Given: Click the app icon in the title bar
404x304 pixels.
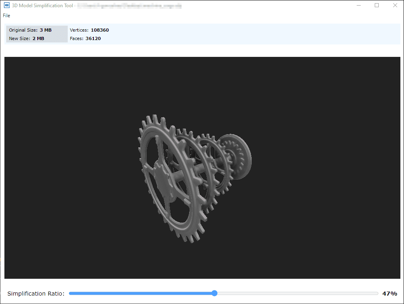Looking at the screenshot, I should pyautogui.click(x=6, y=6).
